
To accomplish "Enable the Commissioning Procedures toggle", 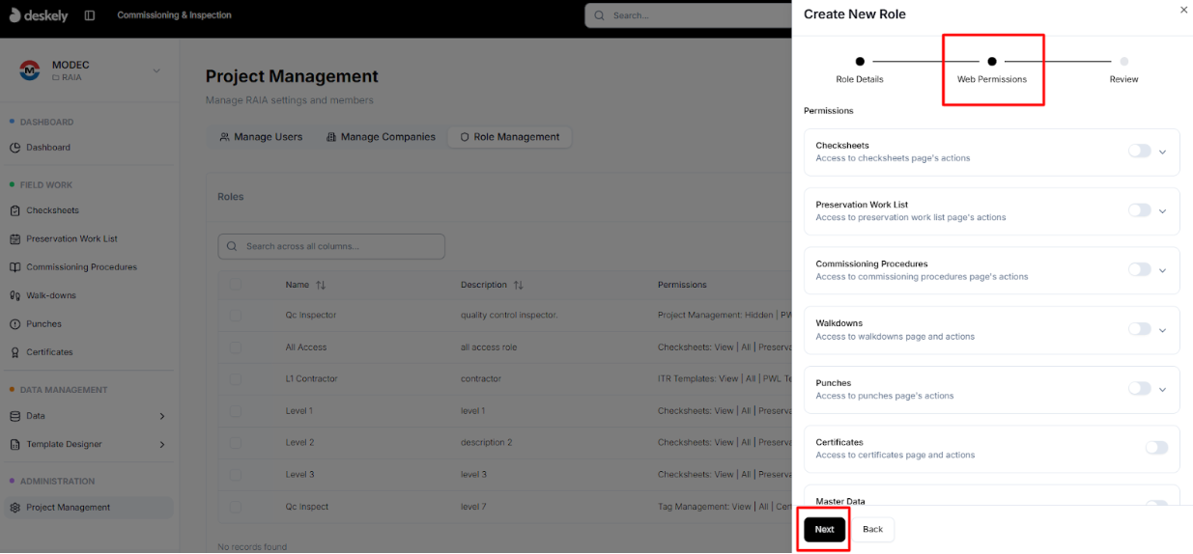I will click(1140, 270).
